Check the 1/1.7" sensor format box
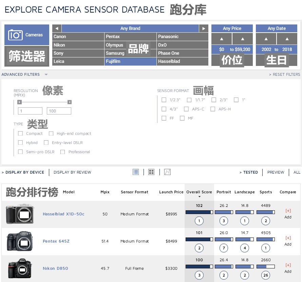 189,100
